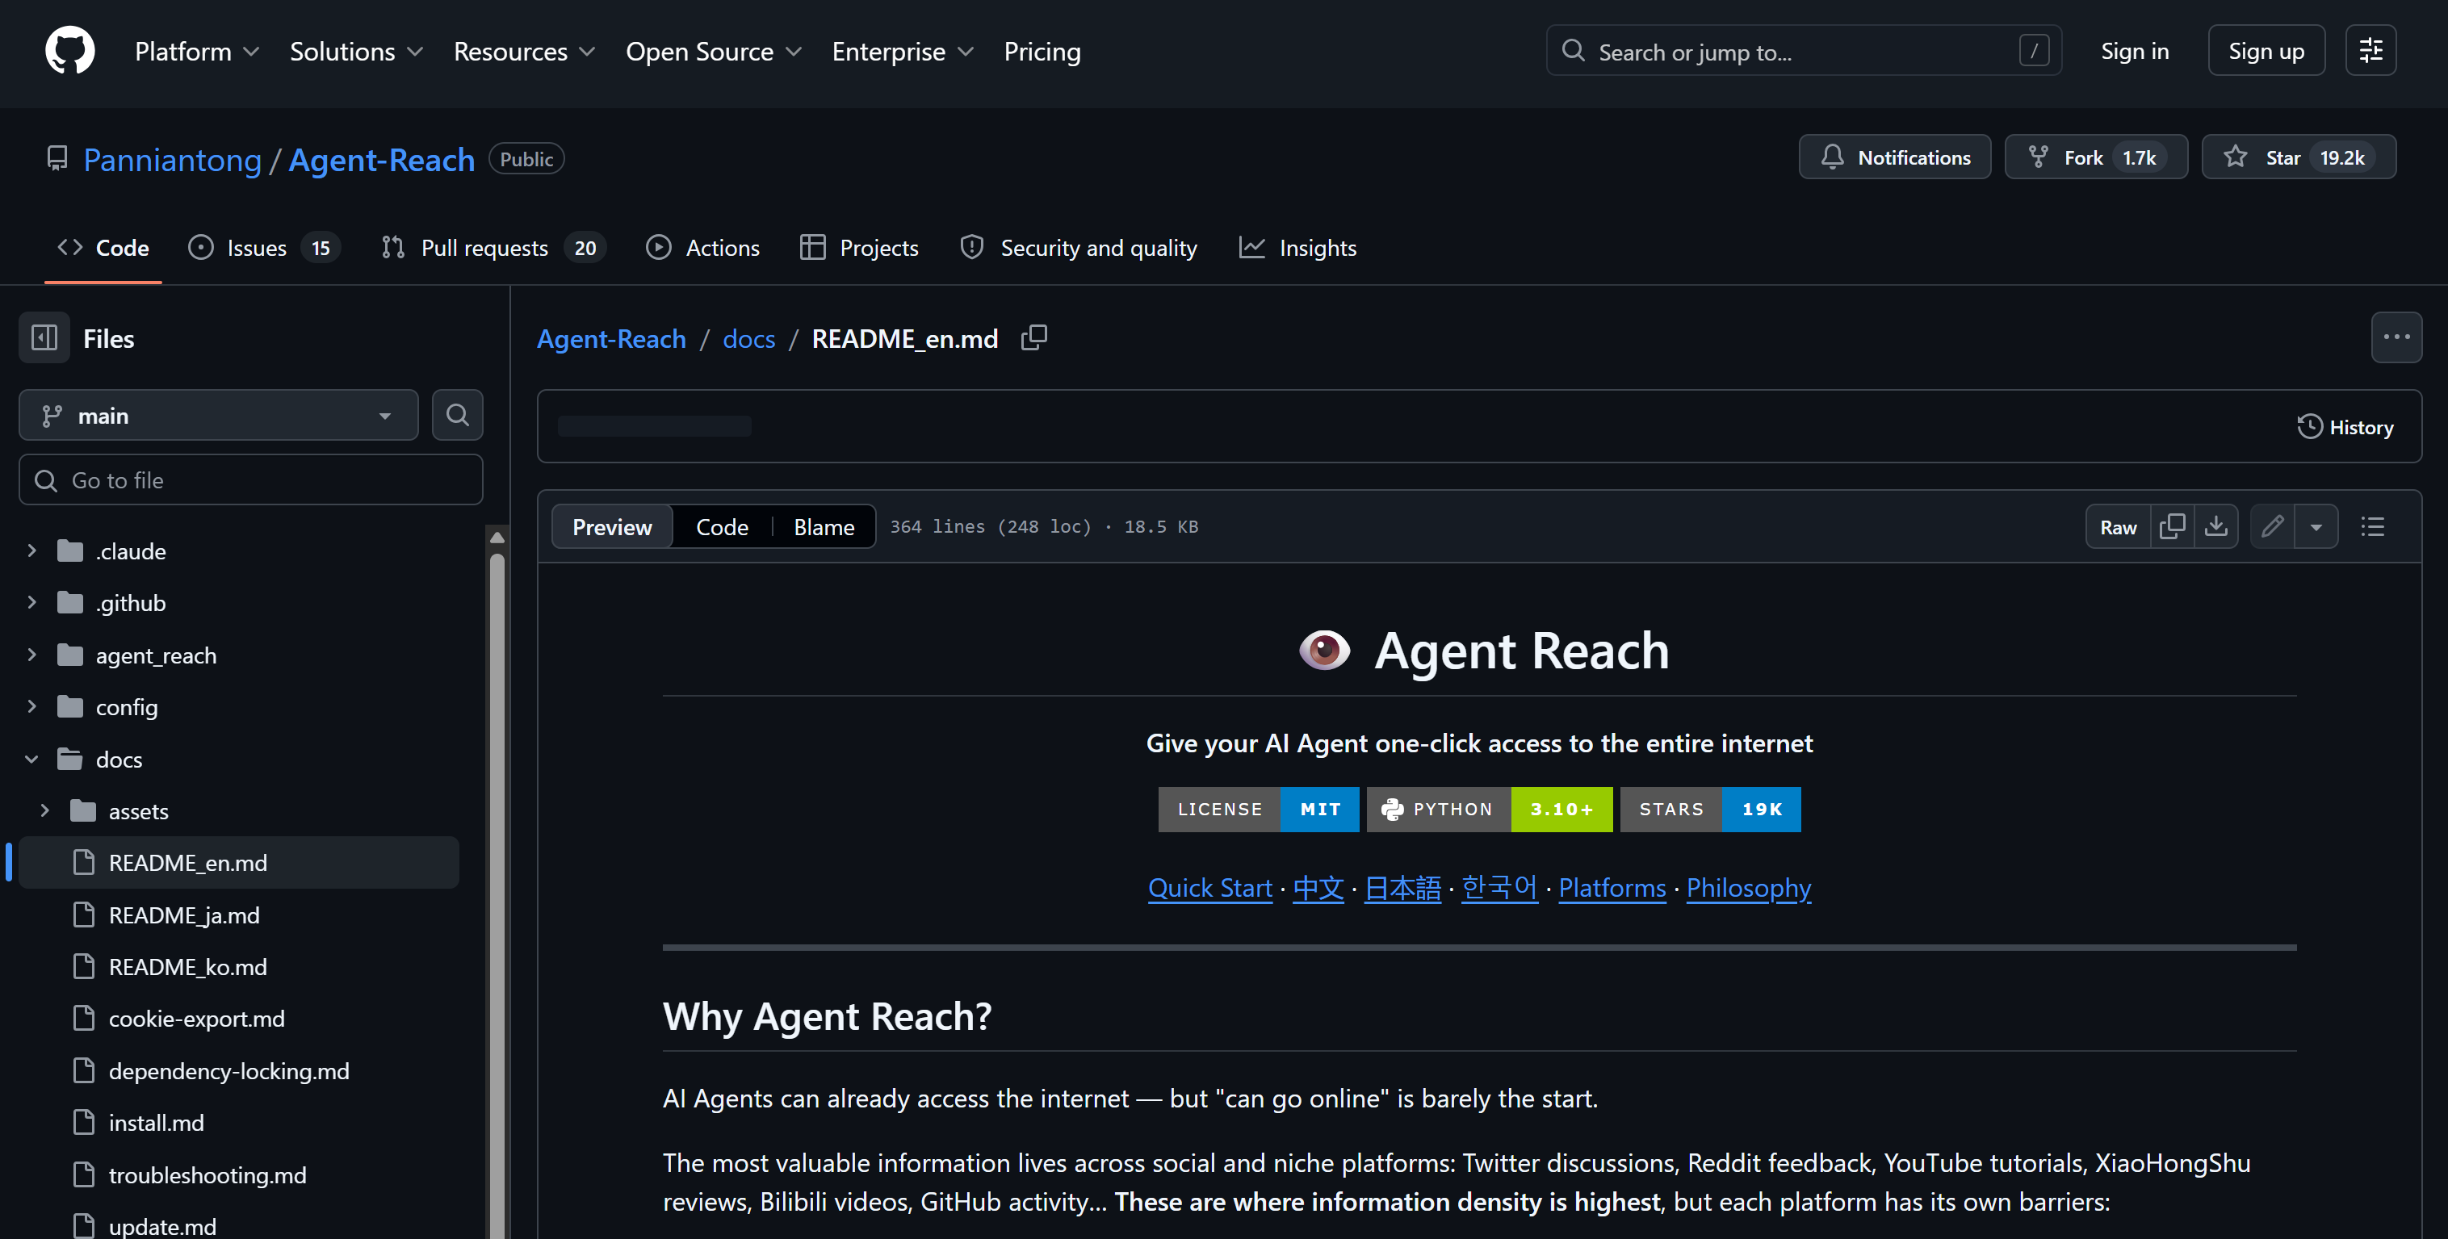Screen dimensions: 2448x1239
Task: Copy raw file contents
Action: 2171,526
